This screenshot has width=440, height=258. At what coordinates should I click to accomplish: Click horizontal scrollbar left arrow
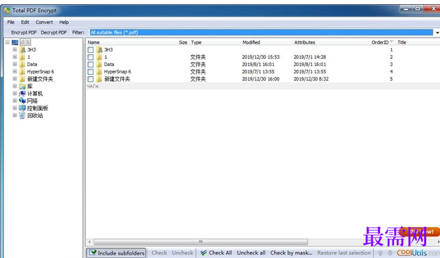(89, 242)
